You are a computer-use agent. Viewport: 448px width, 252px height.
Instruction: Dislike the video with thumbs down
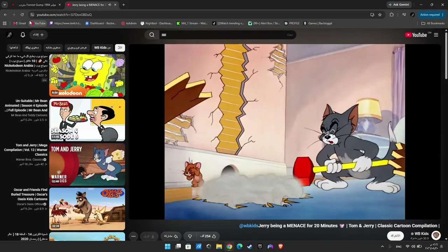tap(190, 236)
